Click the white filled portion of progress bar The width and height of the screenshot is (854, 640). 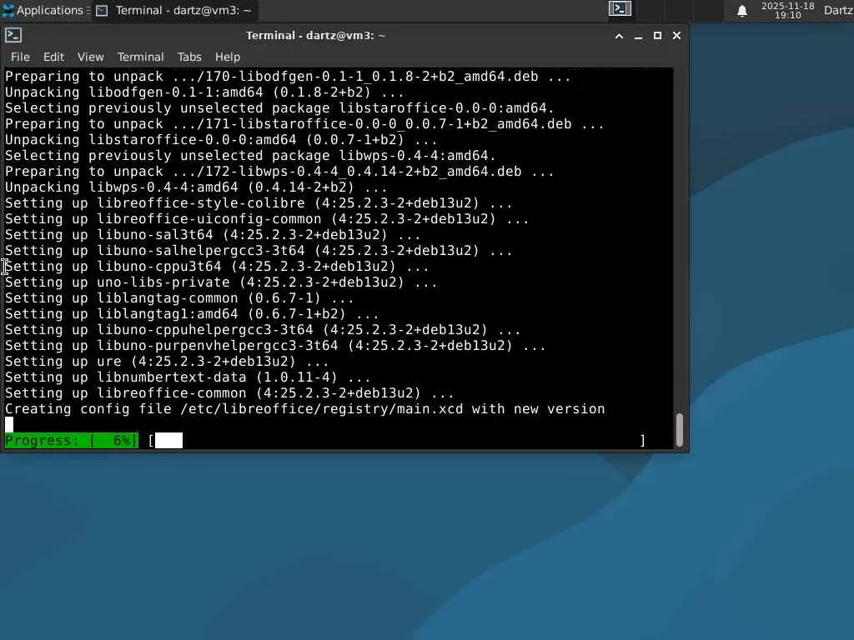(168, 441)
